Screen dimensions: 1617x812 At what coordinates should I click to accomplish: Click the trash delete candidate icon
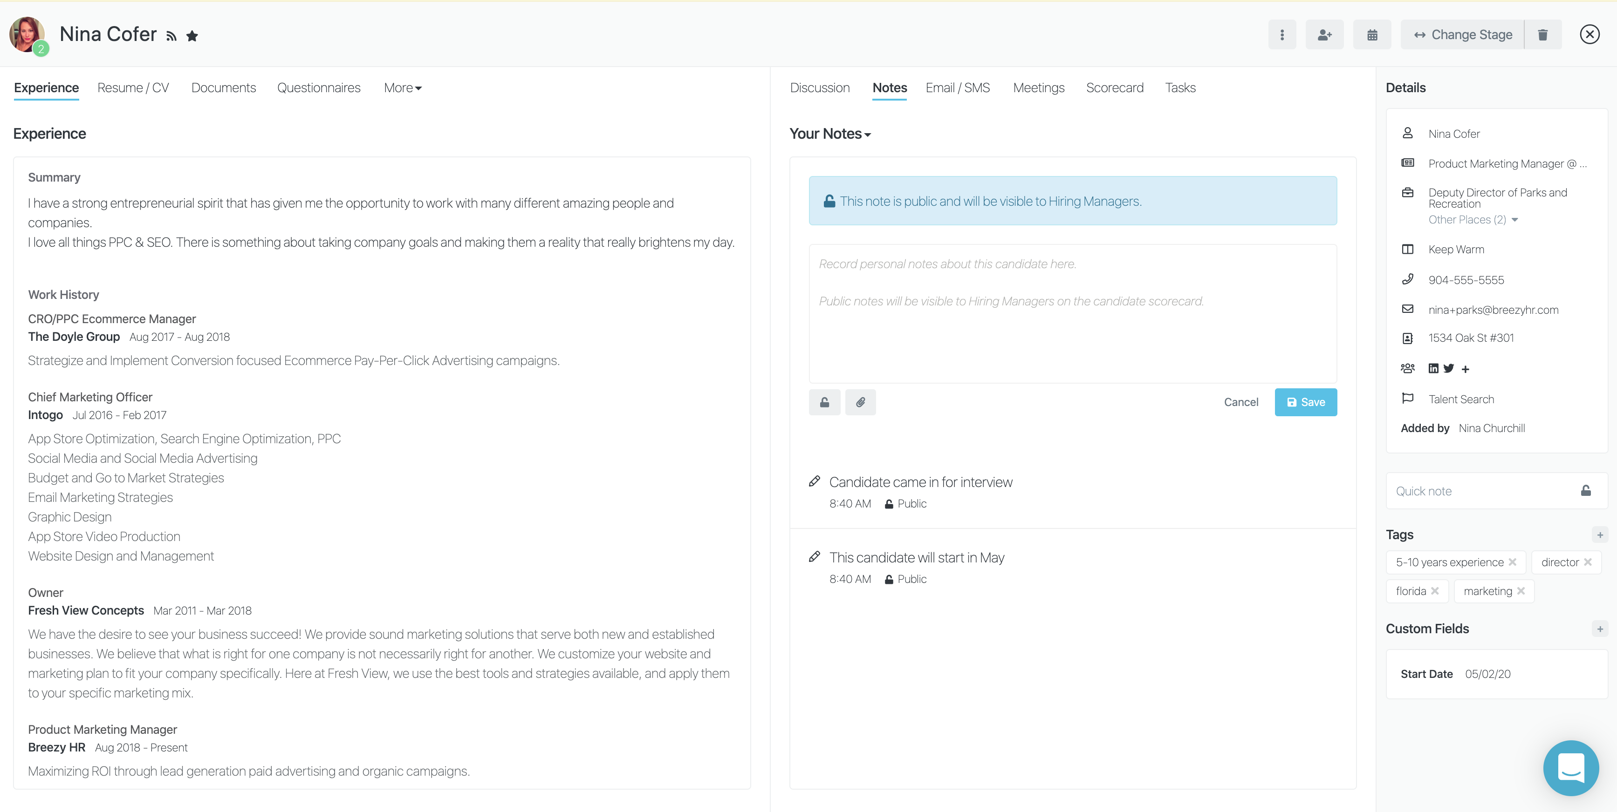tap(1542, 35)
